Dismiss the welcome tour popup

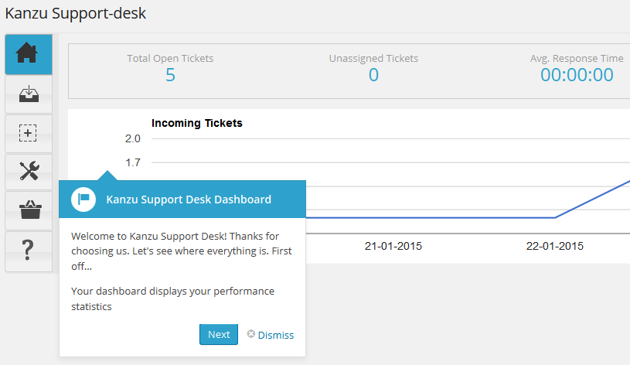point(276,335)
